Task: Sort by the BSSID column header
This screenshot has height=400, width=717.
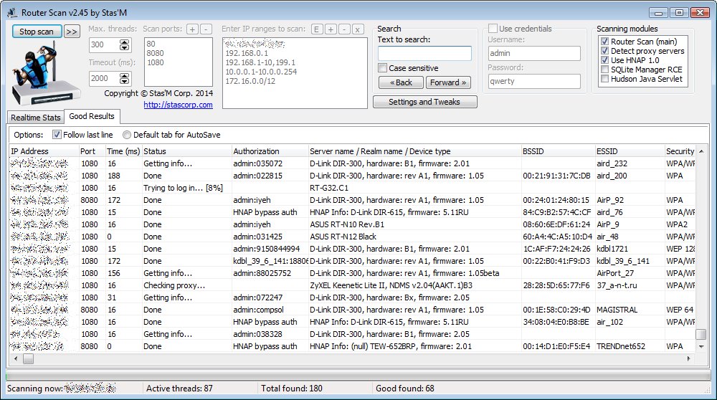Action: tap(558, 151)
